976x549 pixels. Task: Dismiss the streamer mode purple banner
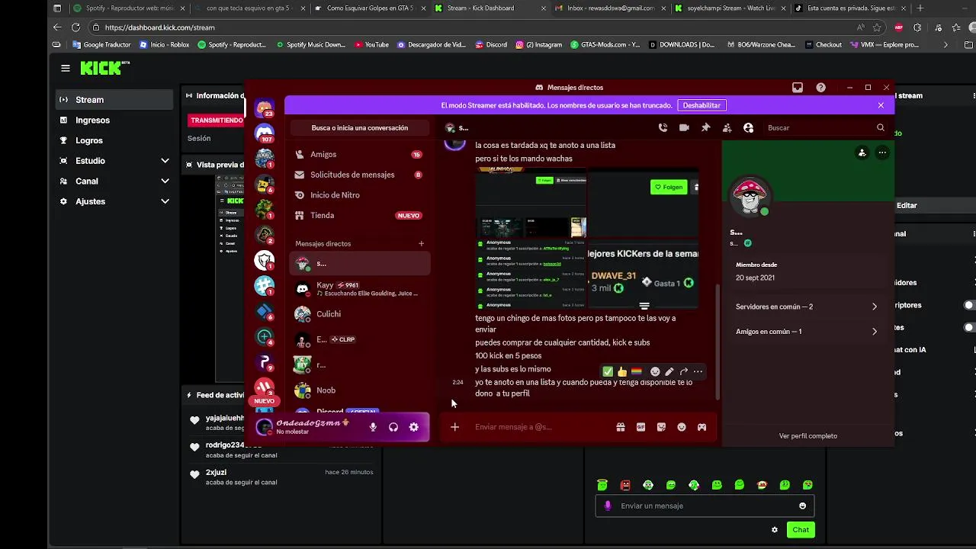coord(881,105)
